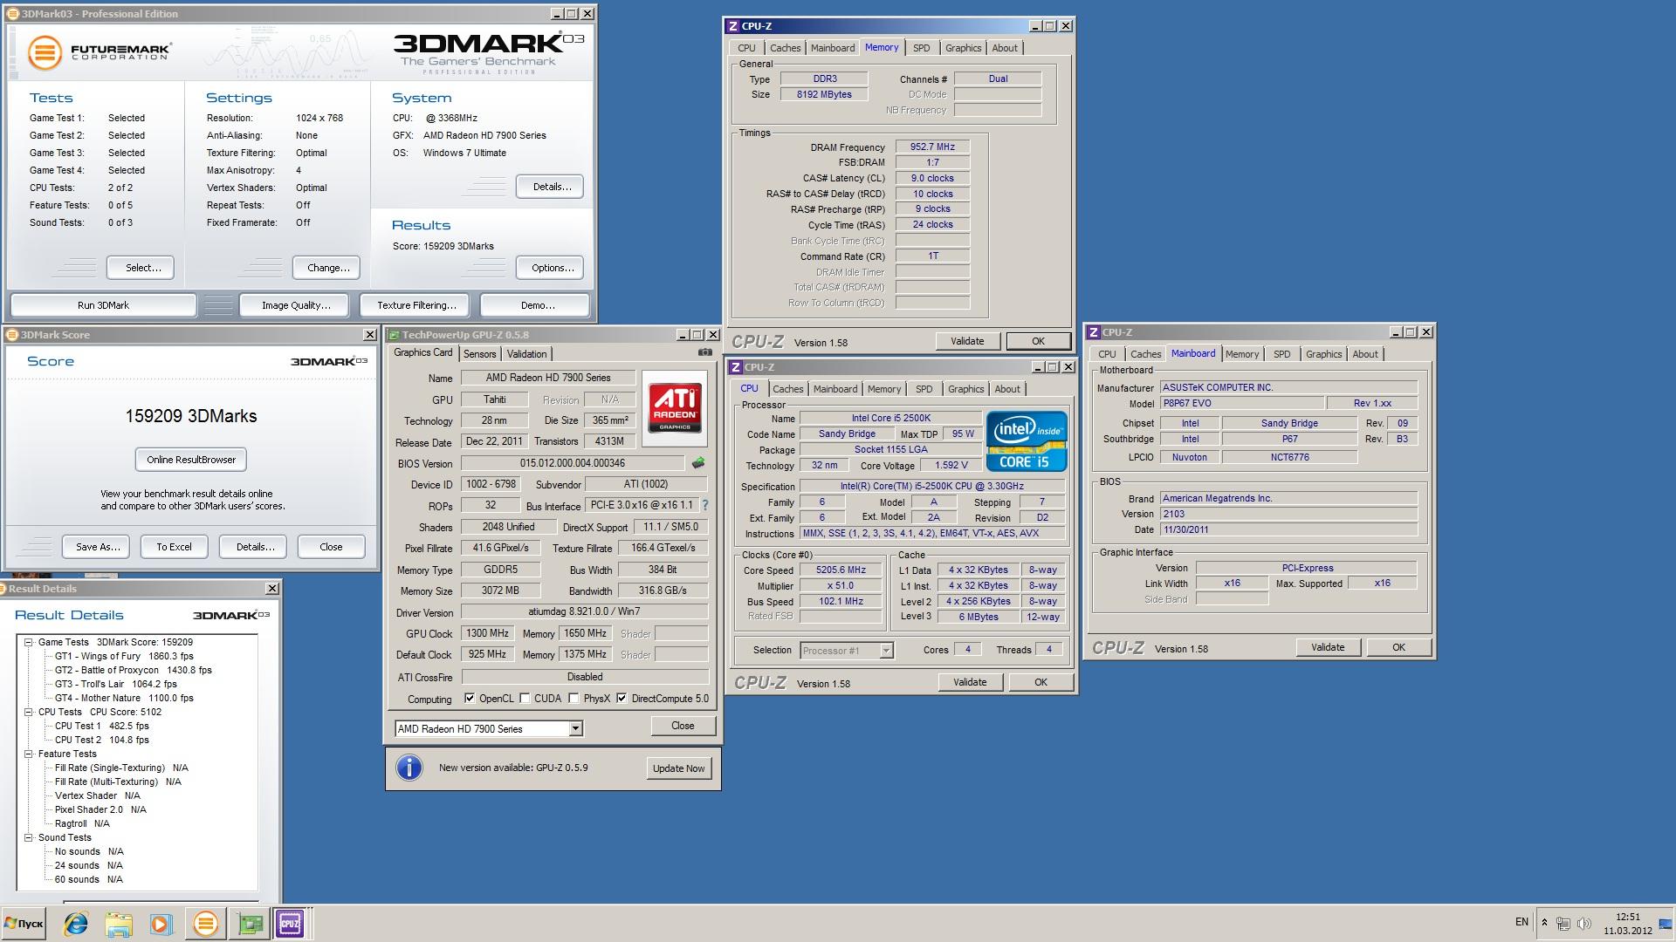Switch to the Validation tab in GPU-Z
This screenshot has height=942, width=1676.
[x=527, y=354]
